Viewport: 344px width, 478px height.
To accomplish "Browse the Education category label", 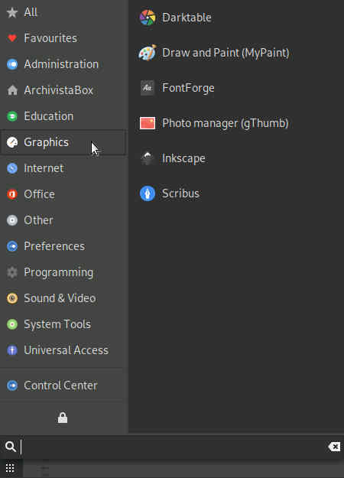I will [49, 116].
